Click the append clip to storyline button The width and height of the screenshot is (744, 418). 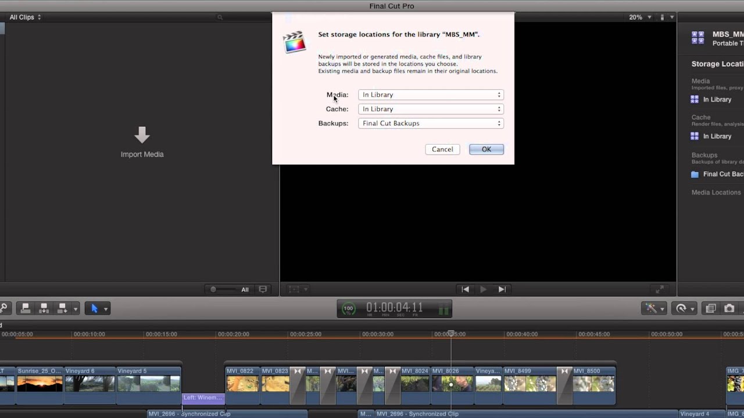[x=62, y=308]
